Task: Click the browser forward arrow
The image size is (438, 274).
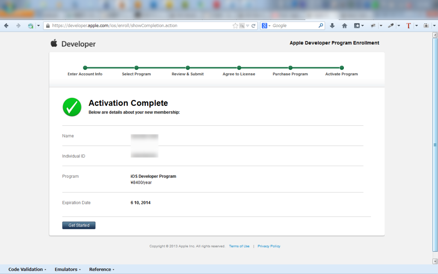Action: tap(18, 26)
